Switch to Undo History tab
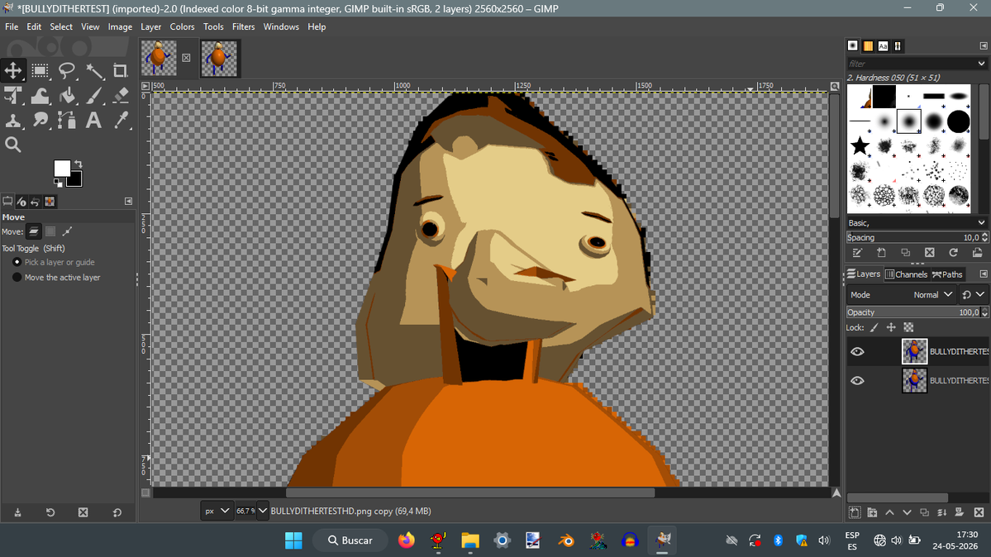 (x=36, y=202)
